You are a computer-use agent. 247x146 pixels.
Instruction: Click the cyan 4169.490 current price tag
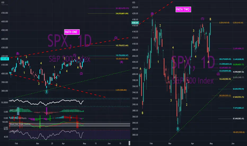5,59
